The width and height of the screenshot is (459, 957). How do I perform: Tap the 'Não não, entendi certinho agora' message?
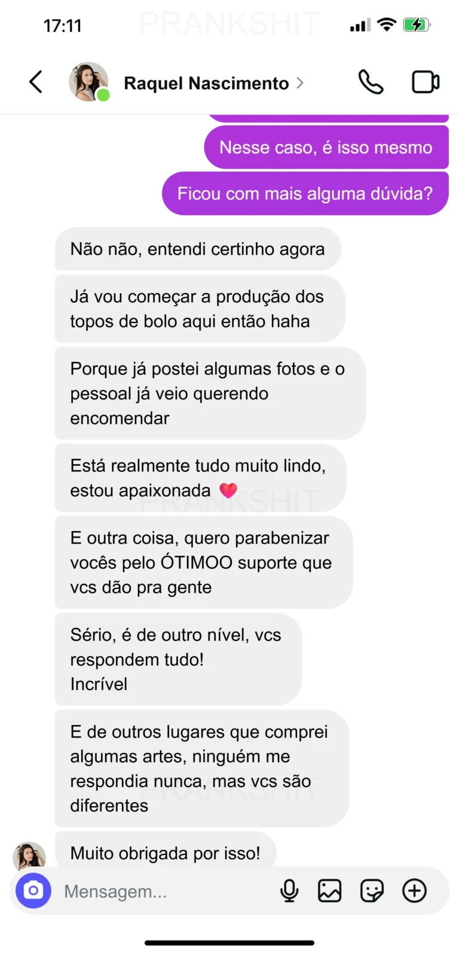click(197, 249)
